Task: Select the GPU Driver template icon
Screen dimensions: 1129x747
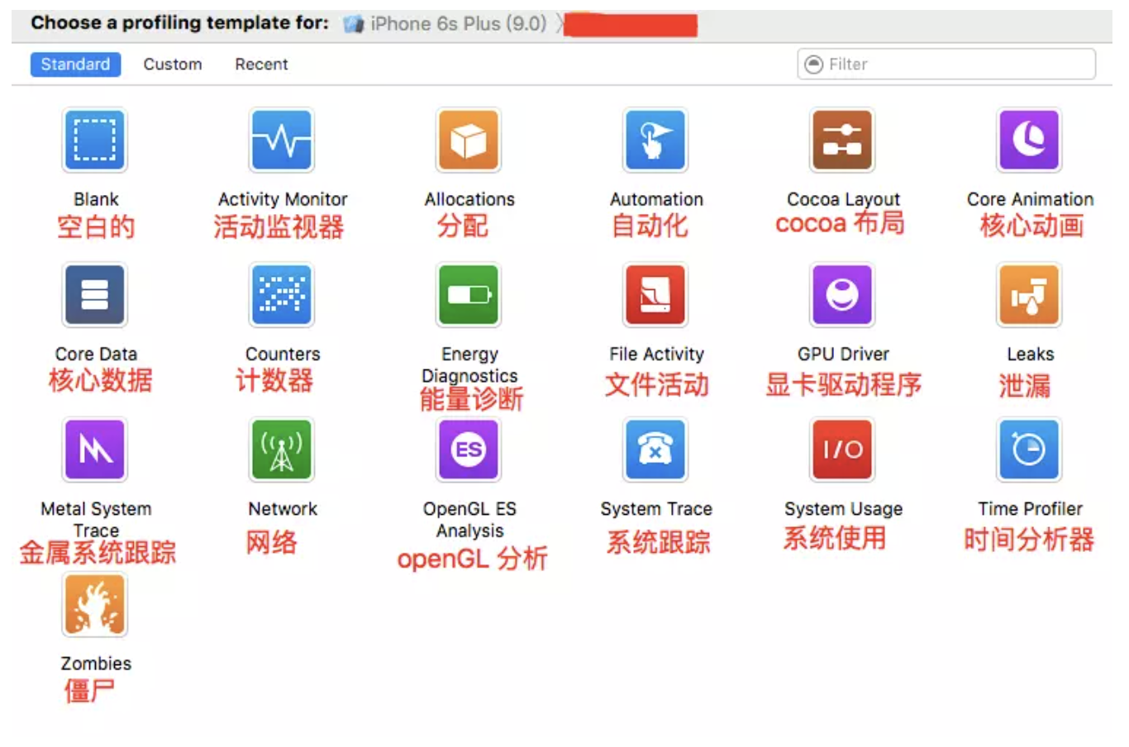Action: tap(842, 294)
